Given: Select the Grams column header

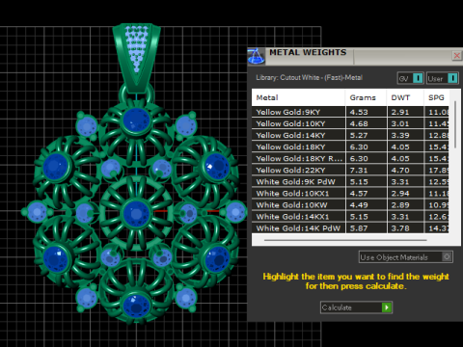Looking at the screenshot, I should tap(366, 97).
